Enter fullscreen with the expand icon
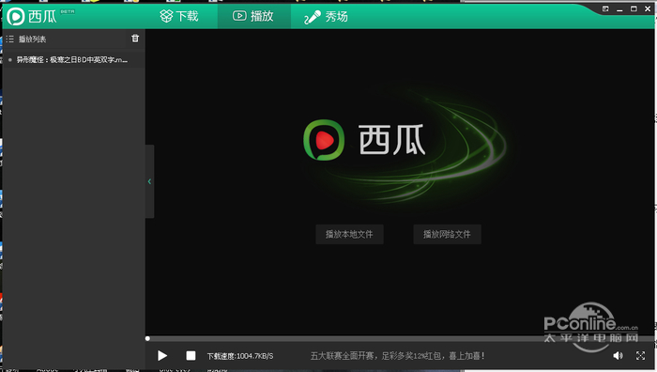Image resolution: width=657 pixels, height=372 pixels. pos(640,356)
